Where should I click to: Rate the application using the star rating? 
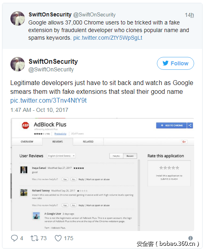click(169, 168)
